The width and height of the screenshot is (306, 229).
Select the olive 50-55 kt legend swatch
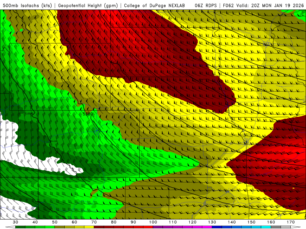tap(60, 227)
